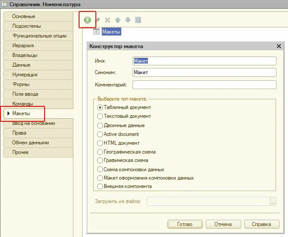Click the Отмена button
Screen dimensions: 288x237
tap(224, 224)
